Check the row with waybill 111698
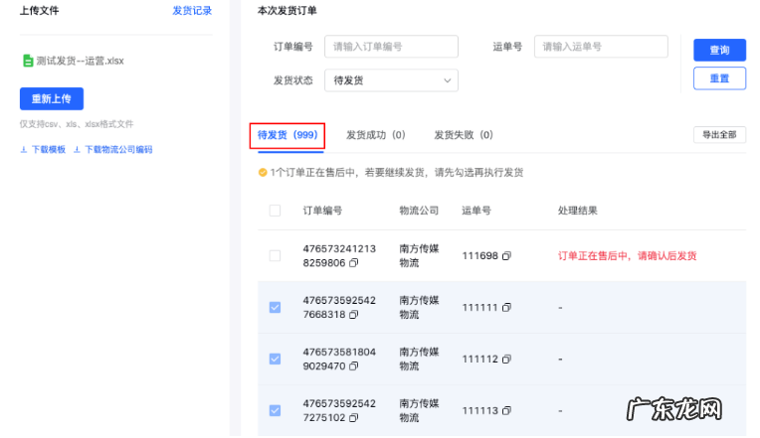This screenshot has height=438, width=760. (275, 255)
